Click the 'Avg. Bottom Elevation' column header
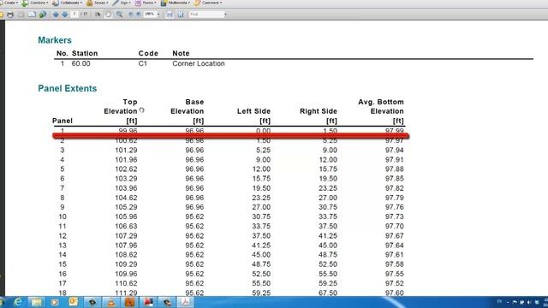The height and width of the screenshot is (308, 548). click(380, 106)
